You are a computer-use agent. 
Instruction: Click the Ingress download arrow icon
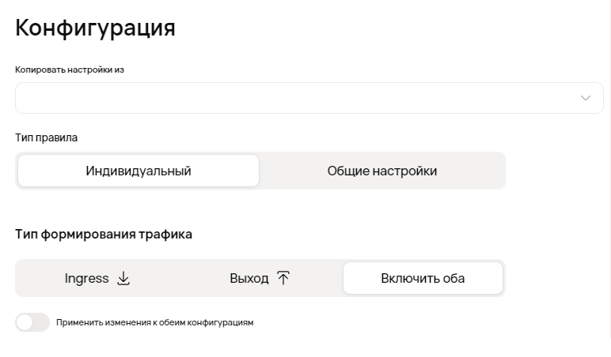click(x=123, y=278)
